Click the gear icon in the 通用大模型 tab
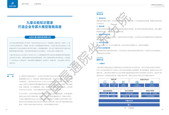The height and width of the screenshot is (115, 169). coord(12,3)
